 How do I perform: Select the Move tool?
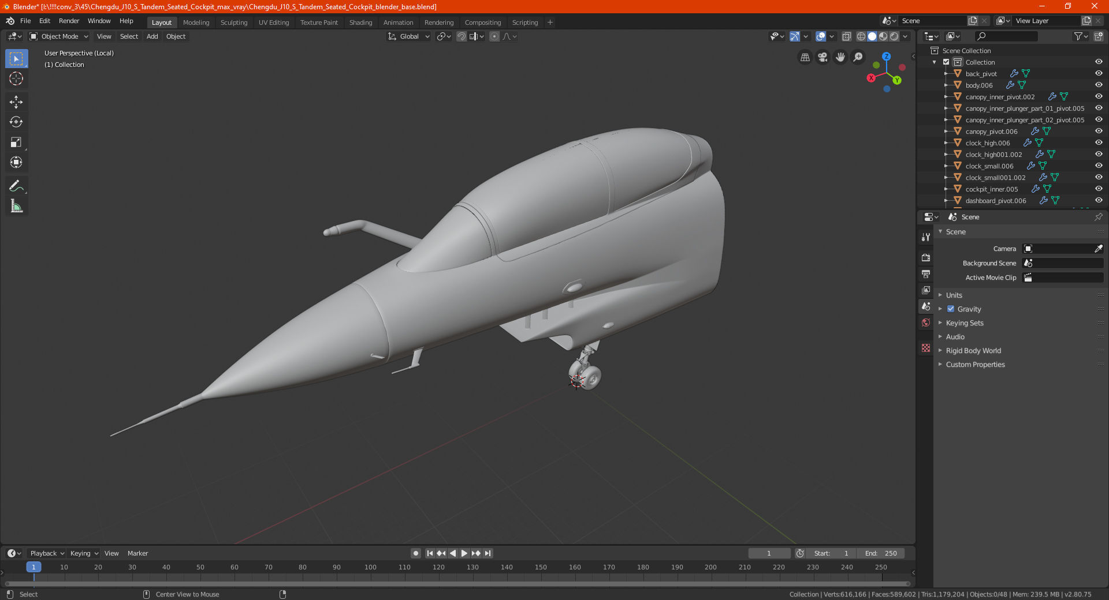click(16, 102)
